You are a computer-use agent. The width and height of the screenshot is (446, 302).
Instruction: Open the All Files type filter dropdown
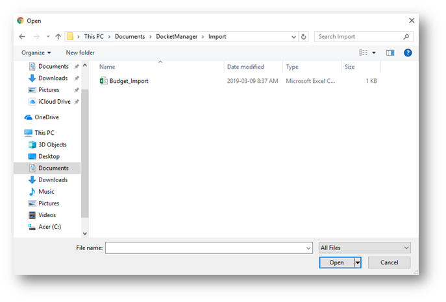pos(365,248)
